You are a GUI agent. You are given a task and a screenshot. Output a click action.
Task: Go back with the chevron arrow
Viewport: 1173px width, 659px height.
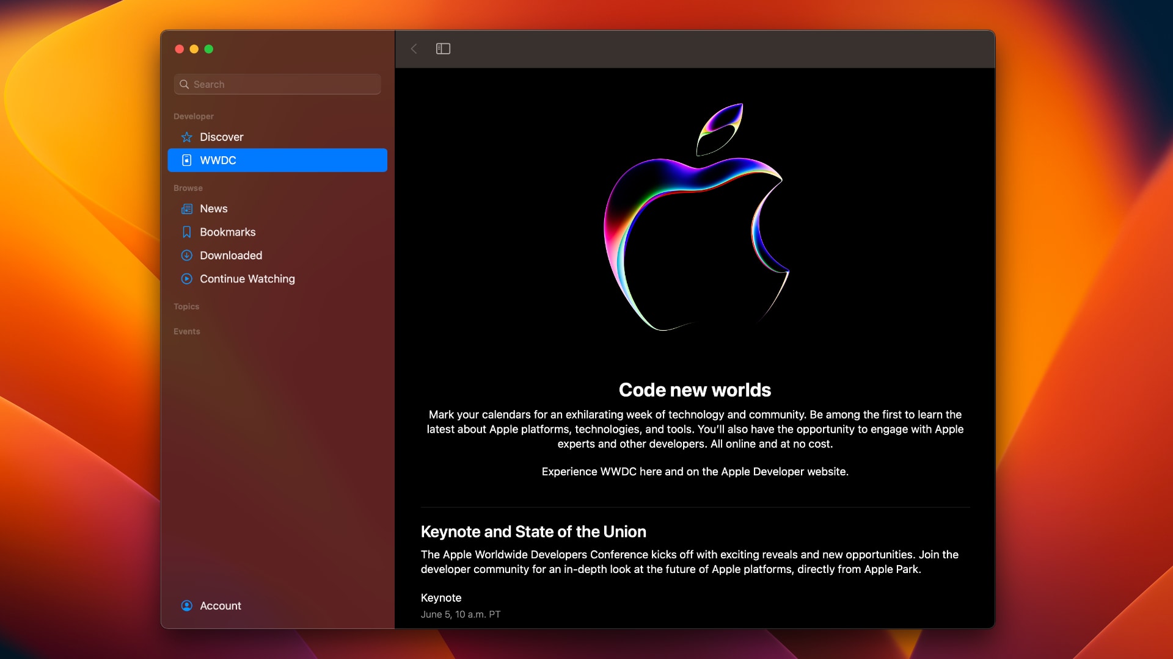(414, 49)
